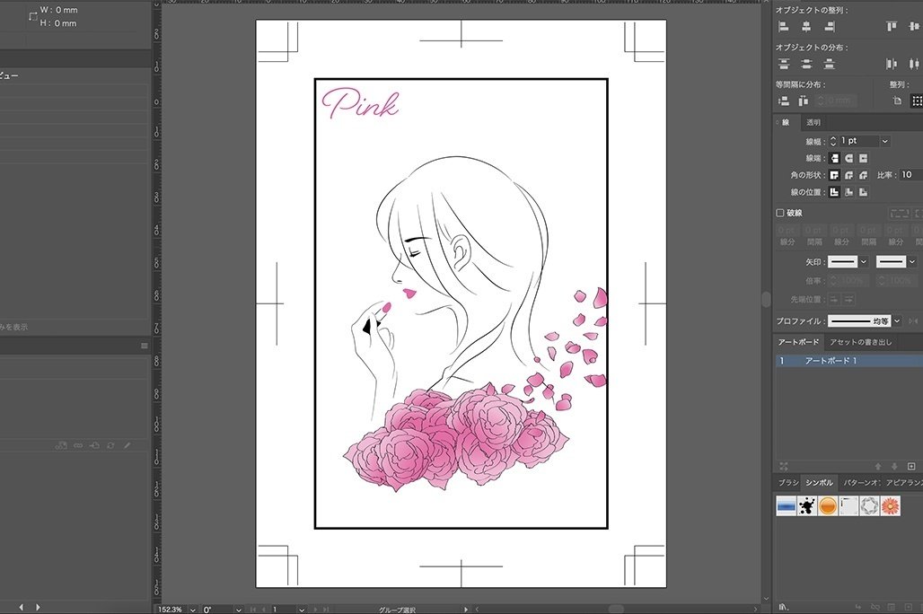Click update link refresh icon
The height and width of the screenshot is (614, 923).
point(110,445)
